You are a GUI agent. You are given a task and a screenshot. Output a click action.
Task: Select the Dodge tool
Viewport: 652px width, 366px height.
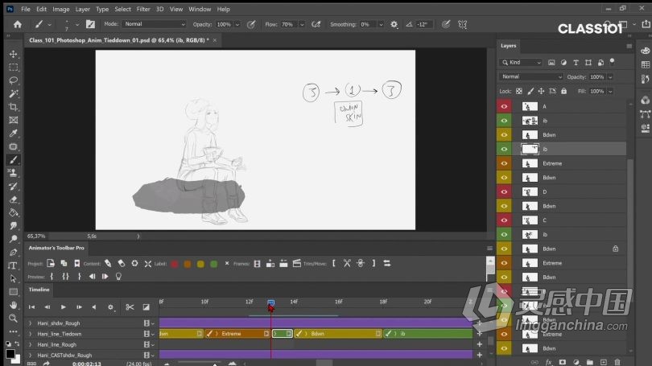pyautogui.click(x=14, y=239)
